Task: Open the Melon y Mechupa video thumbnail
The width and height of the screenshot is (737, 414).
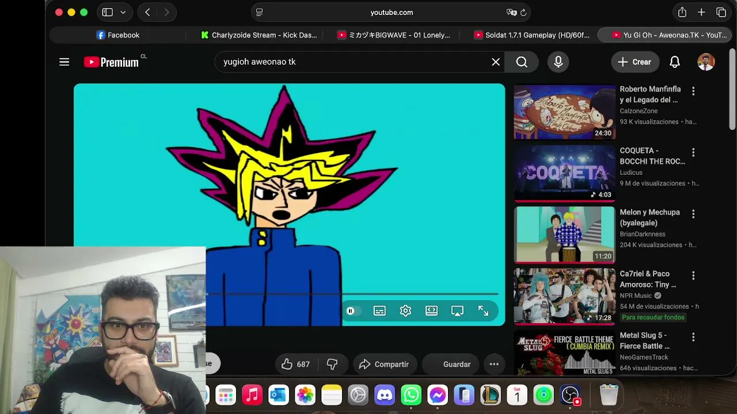Action: pyautogui.click(x=564, y=235)
